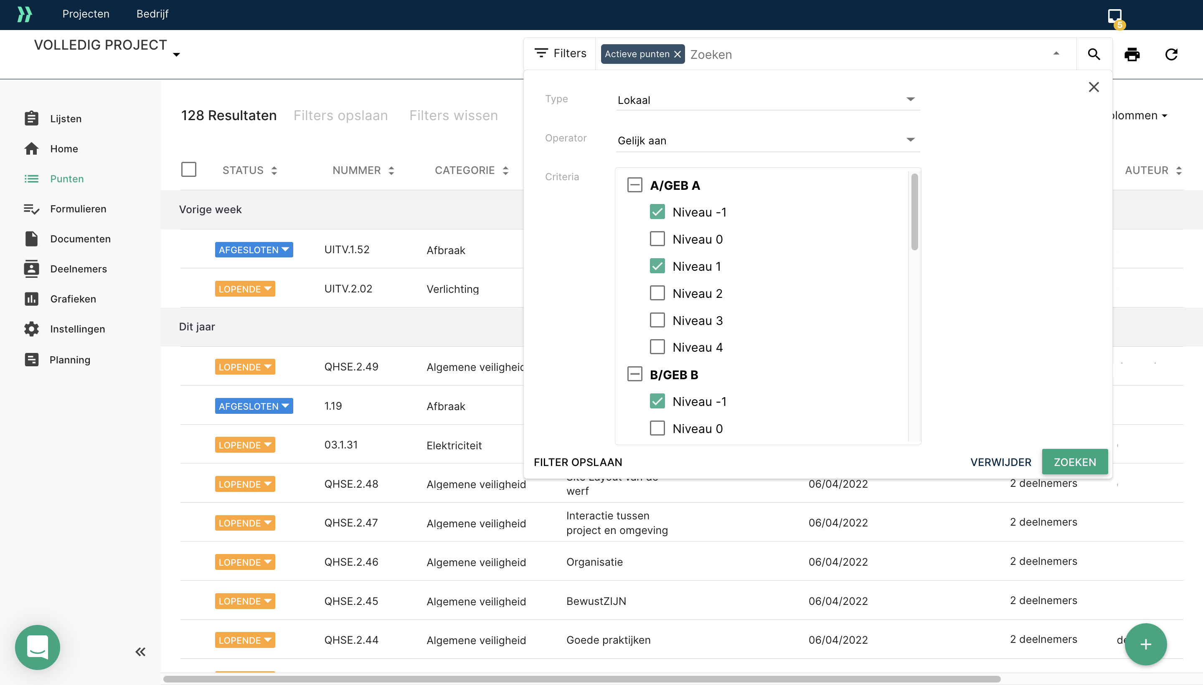Open AFGESLOTEN status dropdown for UITV.1.52
The image size is (1203, 685).
tap(254, 249)
